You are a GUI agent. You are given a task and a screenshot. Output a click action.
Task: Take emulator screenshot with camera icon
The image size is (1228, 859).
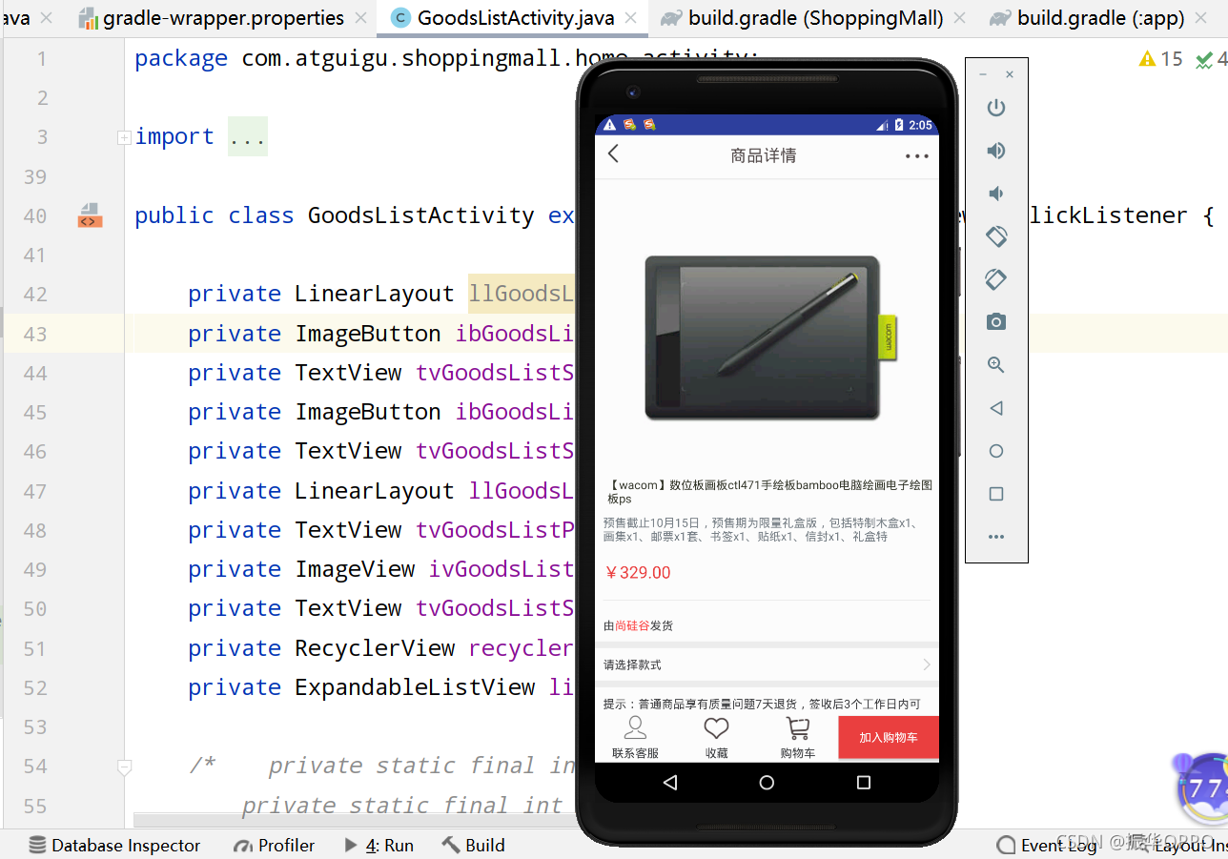(996, 322)
